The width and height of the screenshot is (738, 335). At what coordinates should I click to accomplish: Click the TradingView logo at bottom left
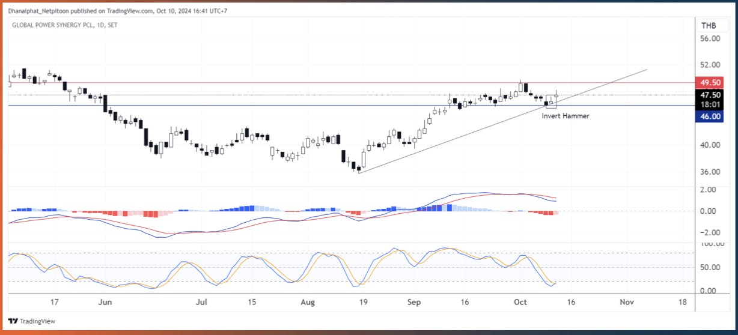pos(31,321)
